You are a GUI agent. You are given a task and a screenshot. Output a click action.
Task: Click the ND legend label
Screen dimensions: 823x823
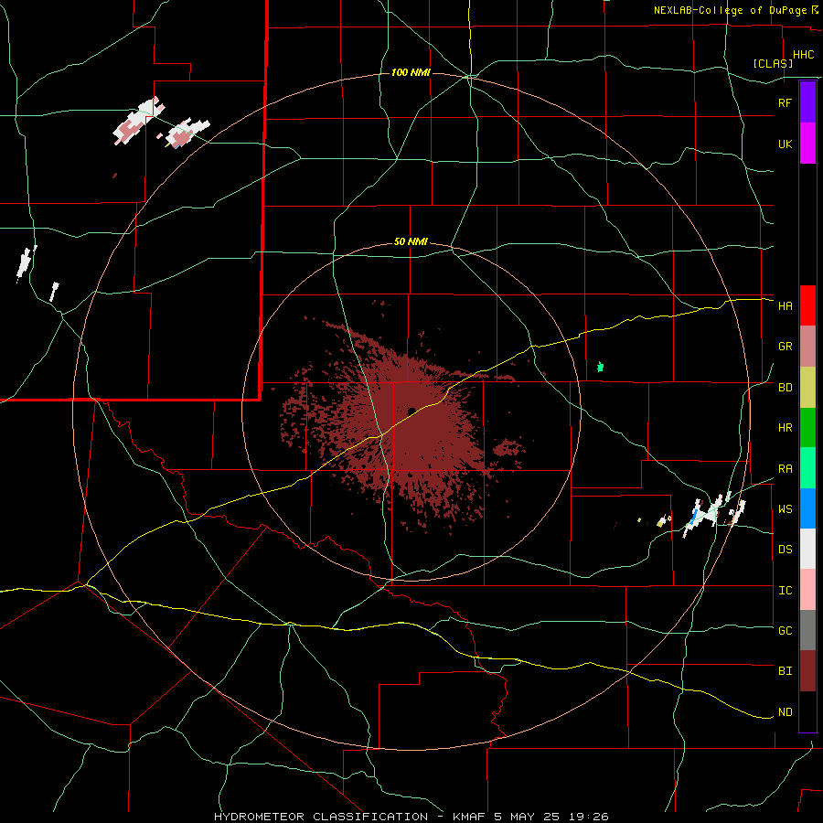[785, 712]
